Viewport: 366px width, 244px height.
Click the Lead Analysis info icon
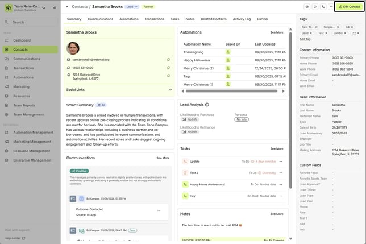[x=207, y=105]
